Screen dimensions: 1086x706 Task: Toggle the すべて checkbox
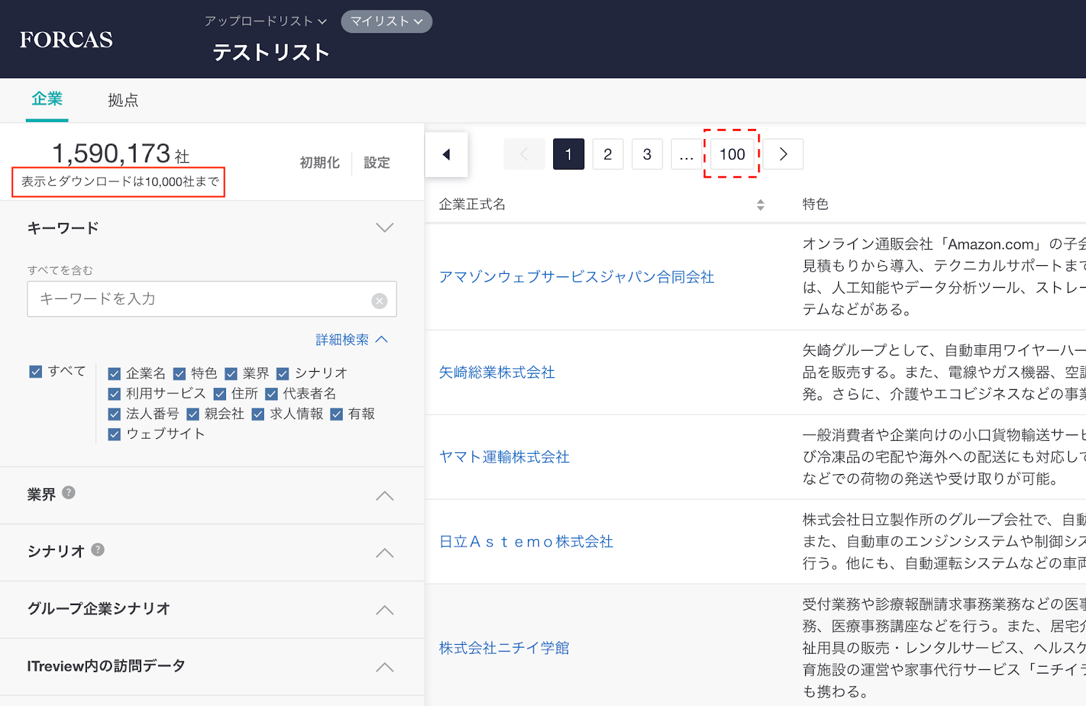tap(36, 372)
